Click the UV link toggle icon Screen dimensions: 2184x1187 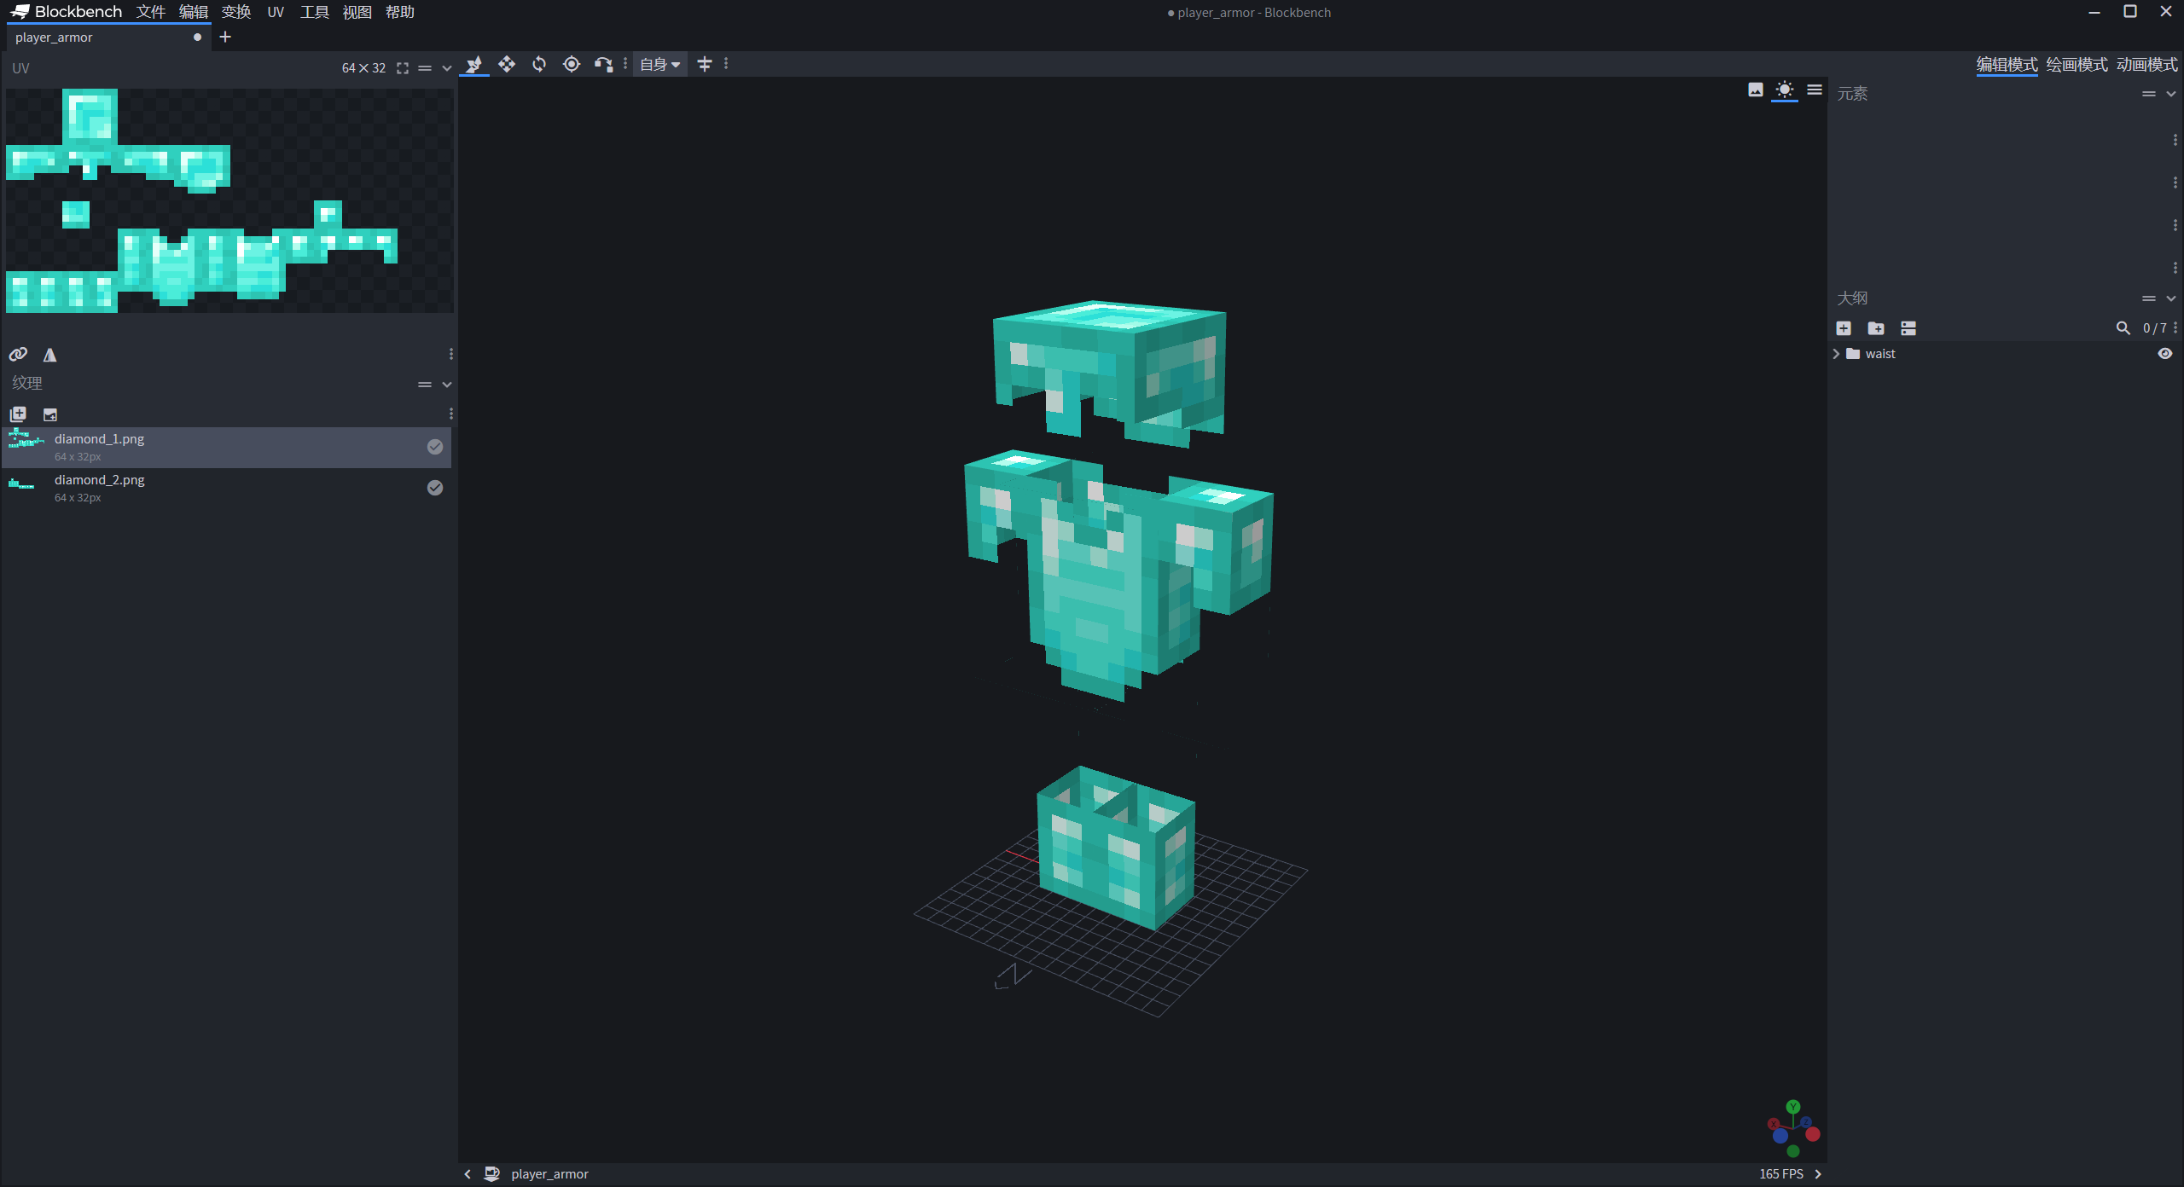point(18,354)
